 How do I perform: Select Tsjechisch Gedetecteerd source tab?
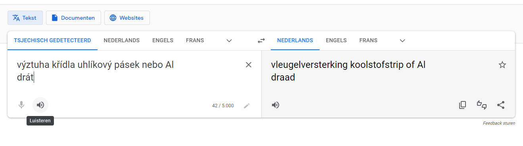click(52, 40)
